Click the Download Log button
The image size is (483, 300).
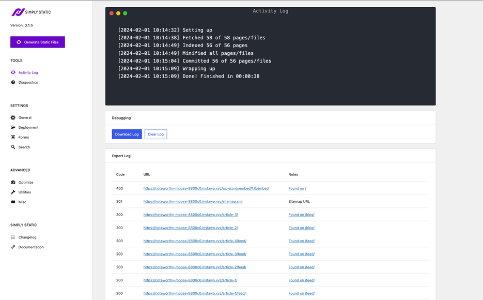127,134
